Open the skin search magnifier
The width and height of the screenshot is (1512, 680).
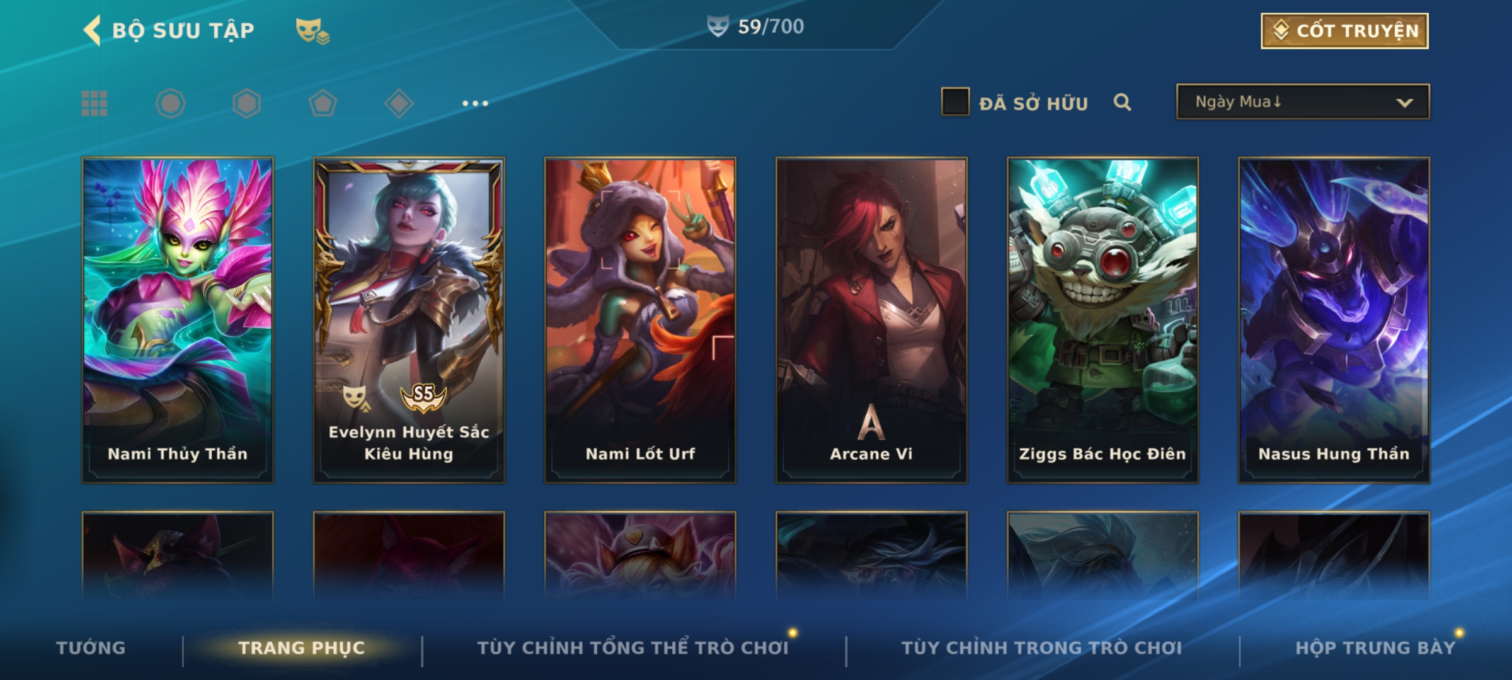[1122, 102]
